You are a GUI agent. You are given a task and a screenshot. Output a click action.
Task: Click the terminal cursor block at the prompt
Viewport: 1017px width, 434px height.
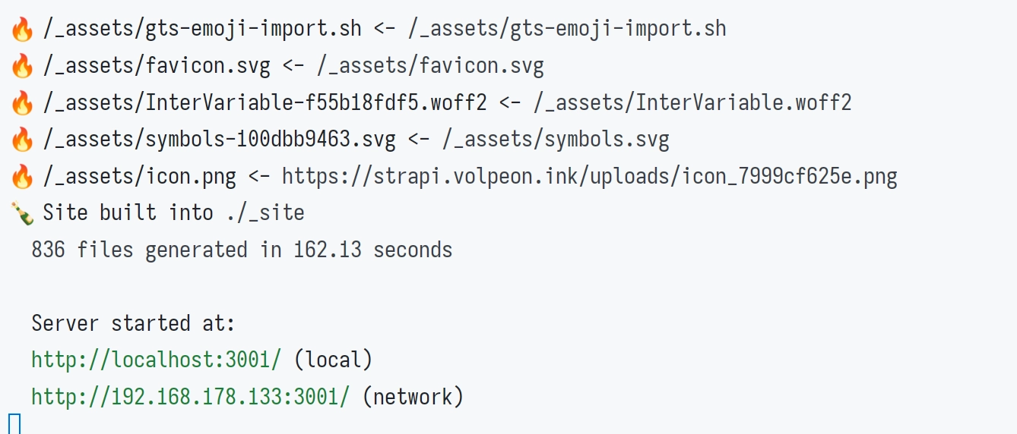pyautogui.click(x=14, y=424)
